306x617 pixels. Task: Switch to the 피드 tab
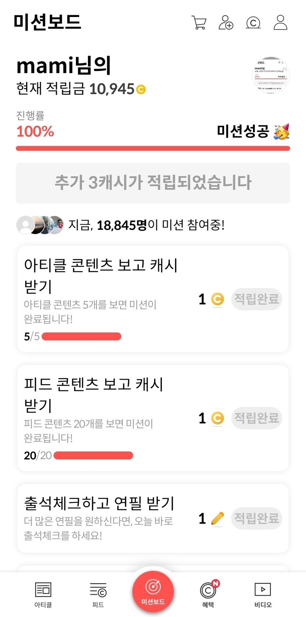point(98,595)
